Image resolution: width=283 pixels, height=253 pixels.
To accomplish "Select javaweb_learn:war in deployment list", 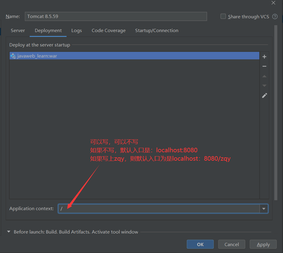I will [x=37, y=56].
